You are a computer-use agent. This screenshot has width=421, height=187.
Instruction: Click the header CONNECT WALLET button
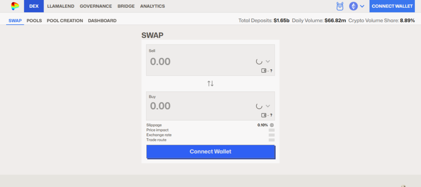coord(392,6)
